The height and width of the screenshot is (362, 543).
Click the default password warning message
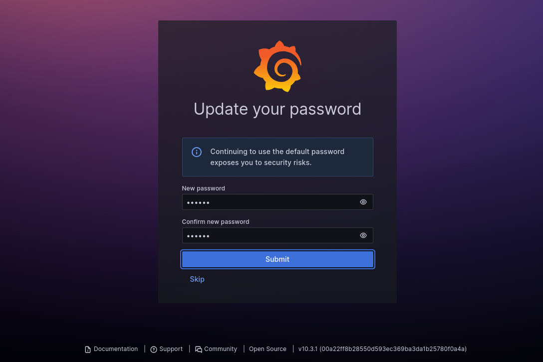277,157
